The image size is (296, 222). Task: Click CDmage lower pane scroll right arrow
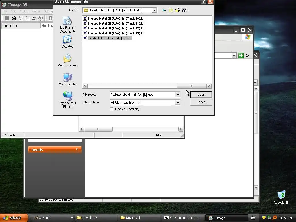[181, 129]
